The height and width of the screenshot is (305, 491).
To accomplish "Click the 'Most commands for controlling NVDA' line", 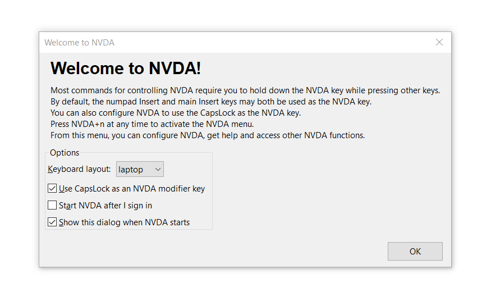I will click(x=245, y=90).
